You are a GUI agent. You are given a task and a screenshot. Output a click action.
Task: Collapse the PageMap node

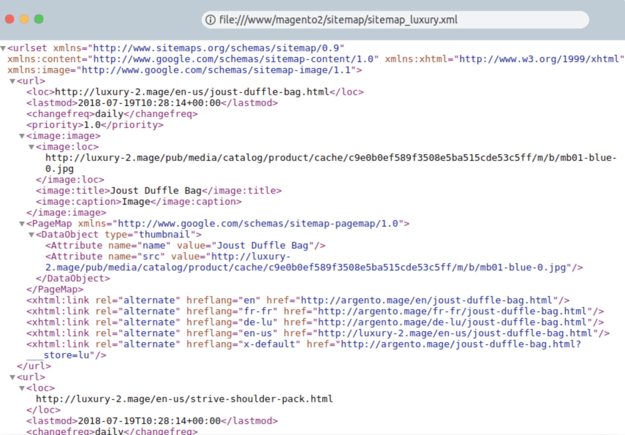[22, 224]
